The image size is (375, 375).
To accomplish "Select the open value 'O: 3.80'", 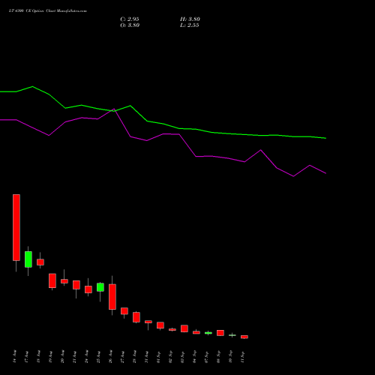I will point(130,25).
